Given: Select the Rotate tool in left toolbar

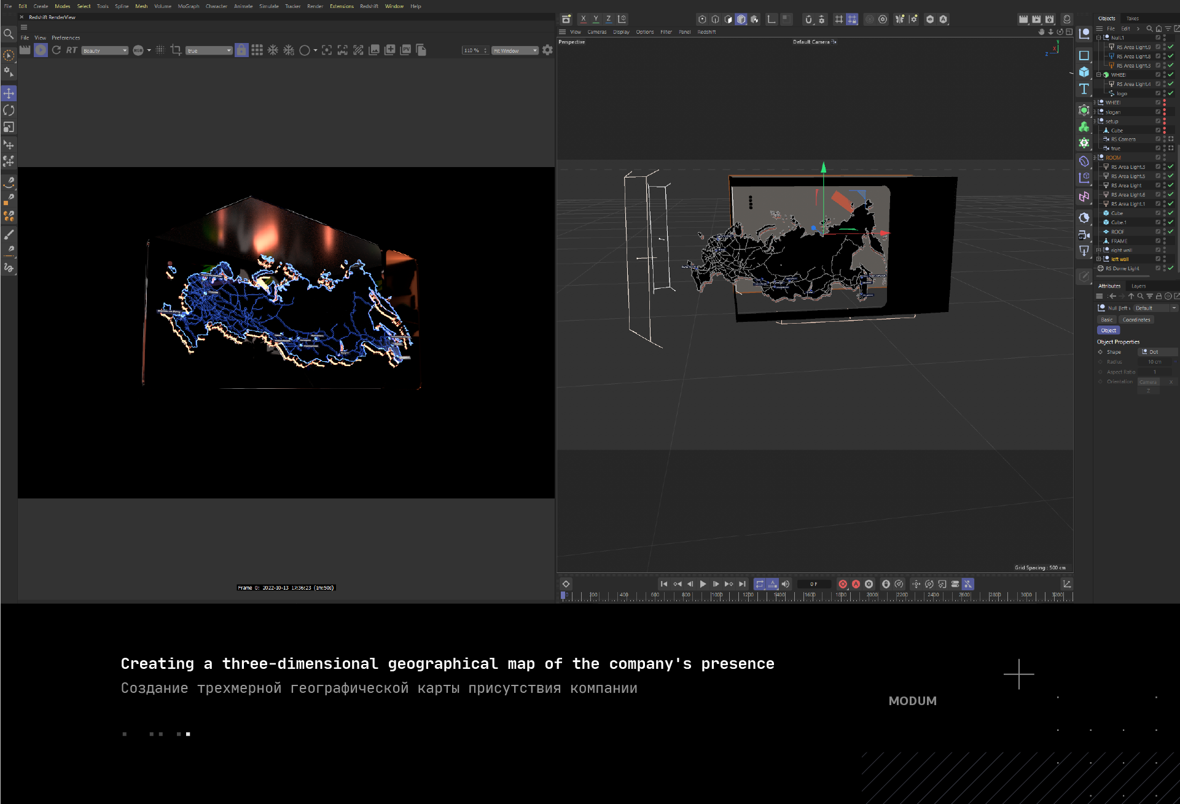Looking at the screenshot, I should click(9, 111).
